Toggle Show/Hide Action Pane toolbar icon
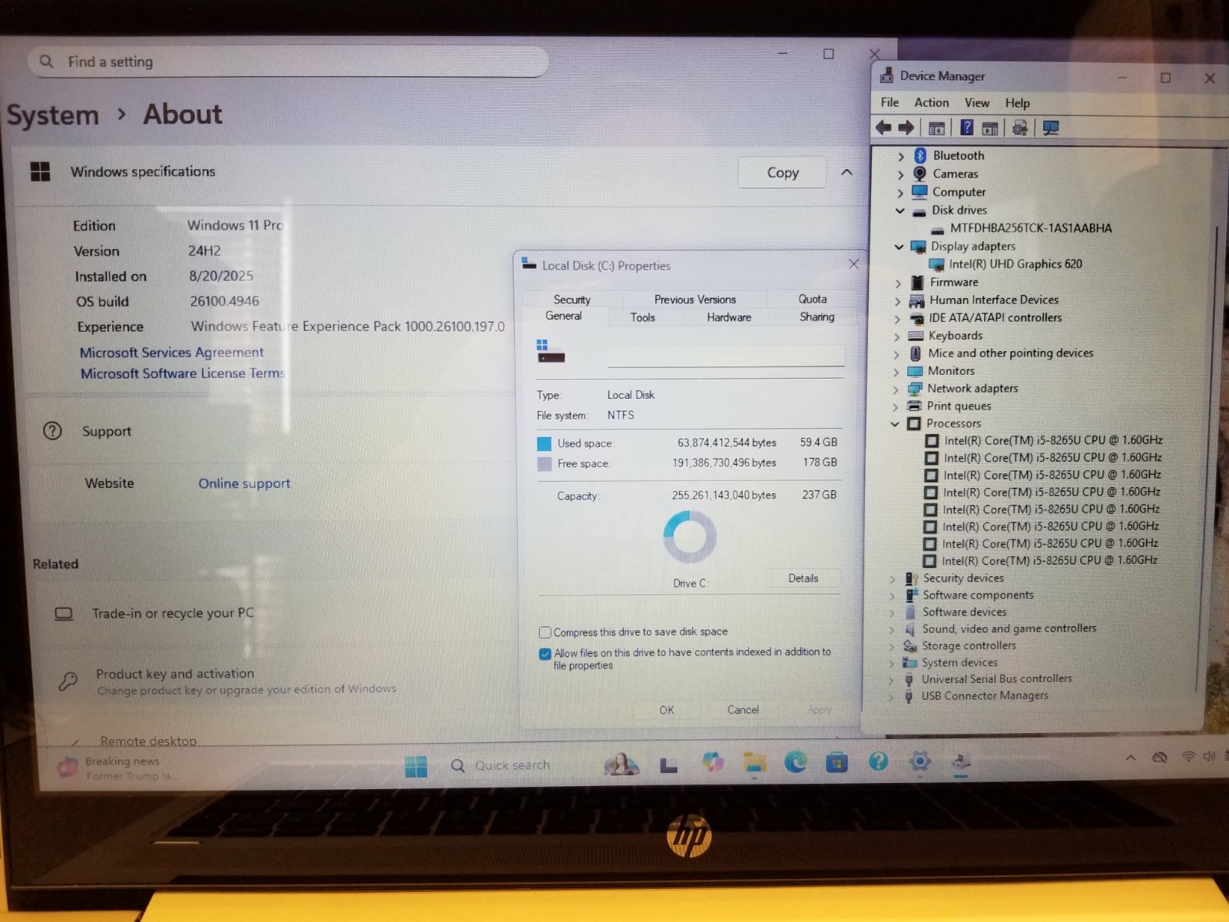 tap(990, 128)
